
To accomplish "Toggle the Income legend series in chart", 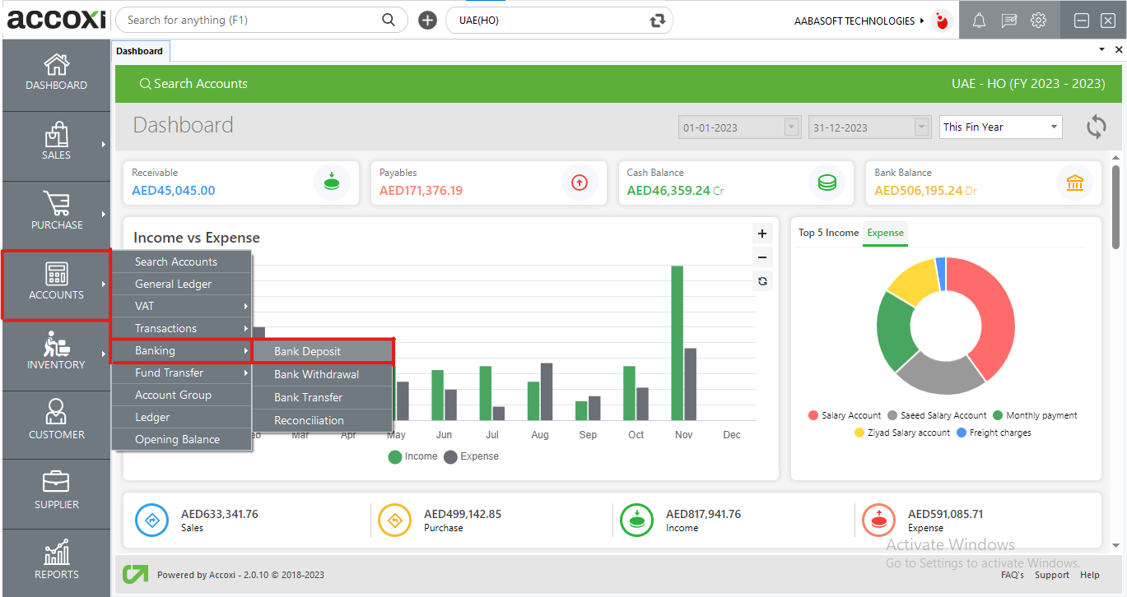I will pos(412,456).
